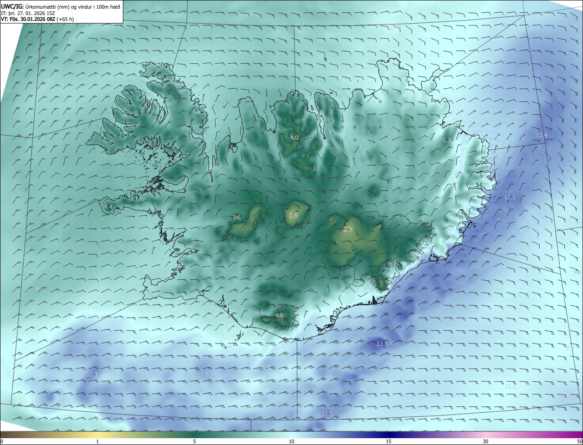583x445 pixels.
Task: Click the 4.4 value on the Snæfellsnes peninsula
Action: (x=108, y=207)
